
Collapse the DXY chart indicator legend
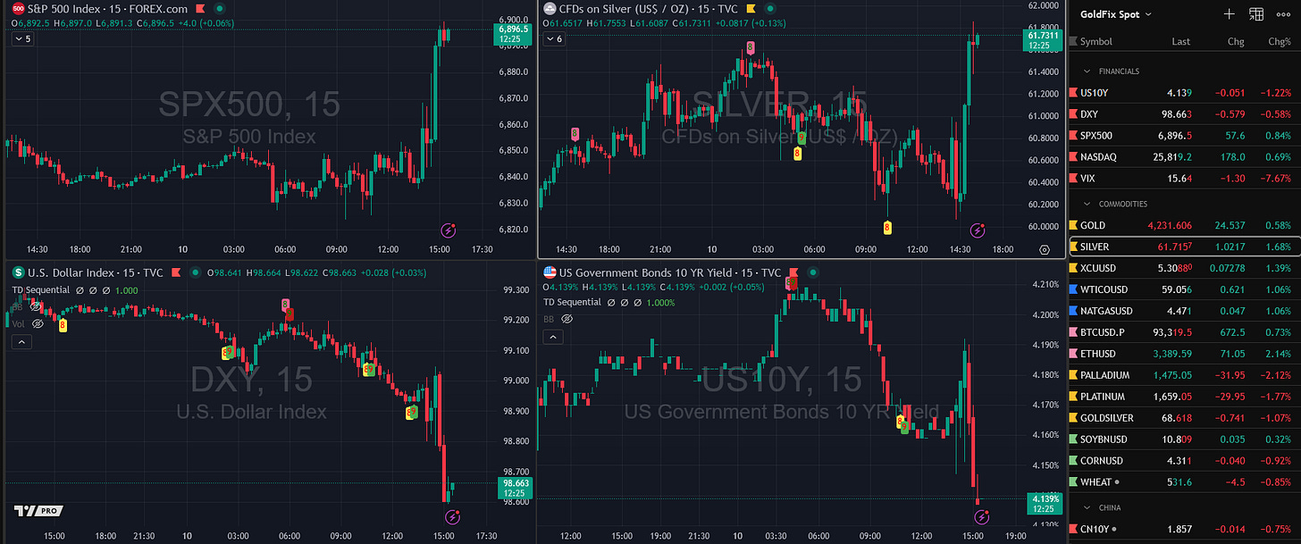coord(21,341)
